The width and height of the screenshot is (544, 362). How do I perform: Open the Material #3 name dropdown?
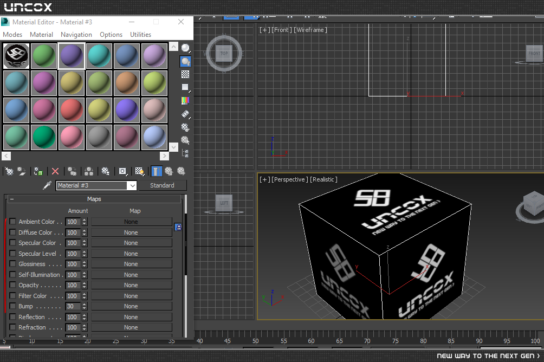[x=132, y=186]
